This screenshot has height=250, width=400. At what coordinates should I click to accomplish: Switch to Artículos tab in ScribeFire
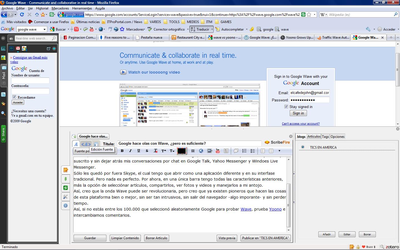pyautogui.click(x=314, y=136)
